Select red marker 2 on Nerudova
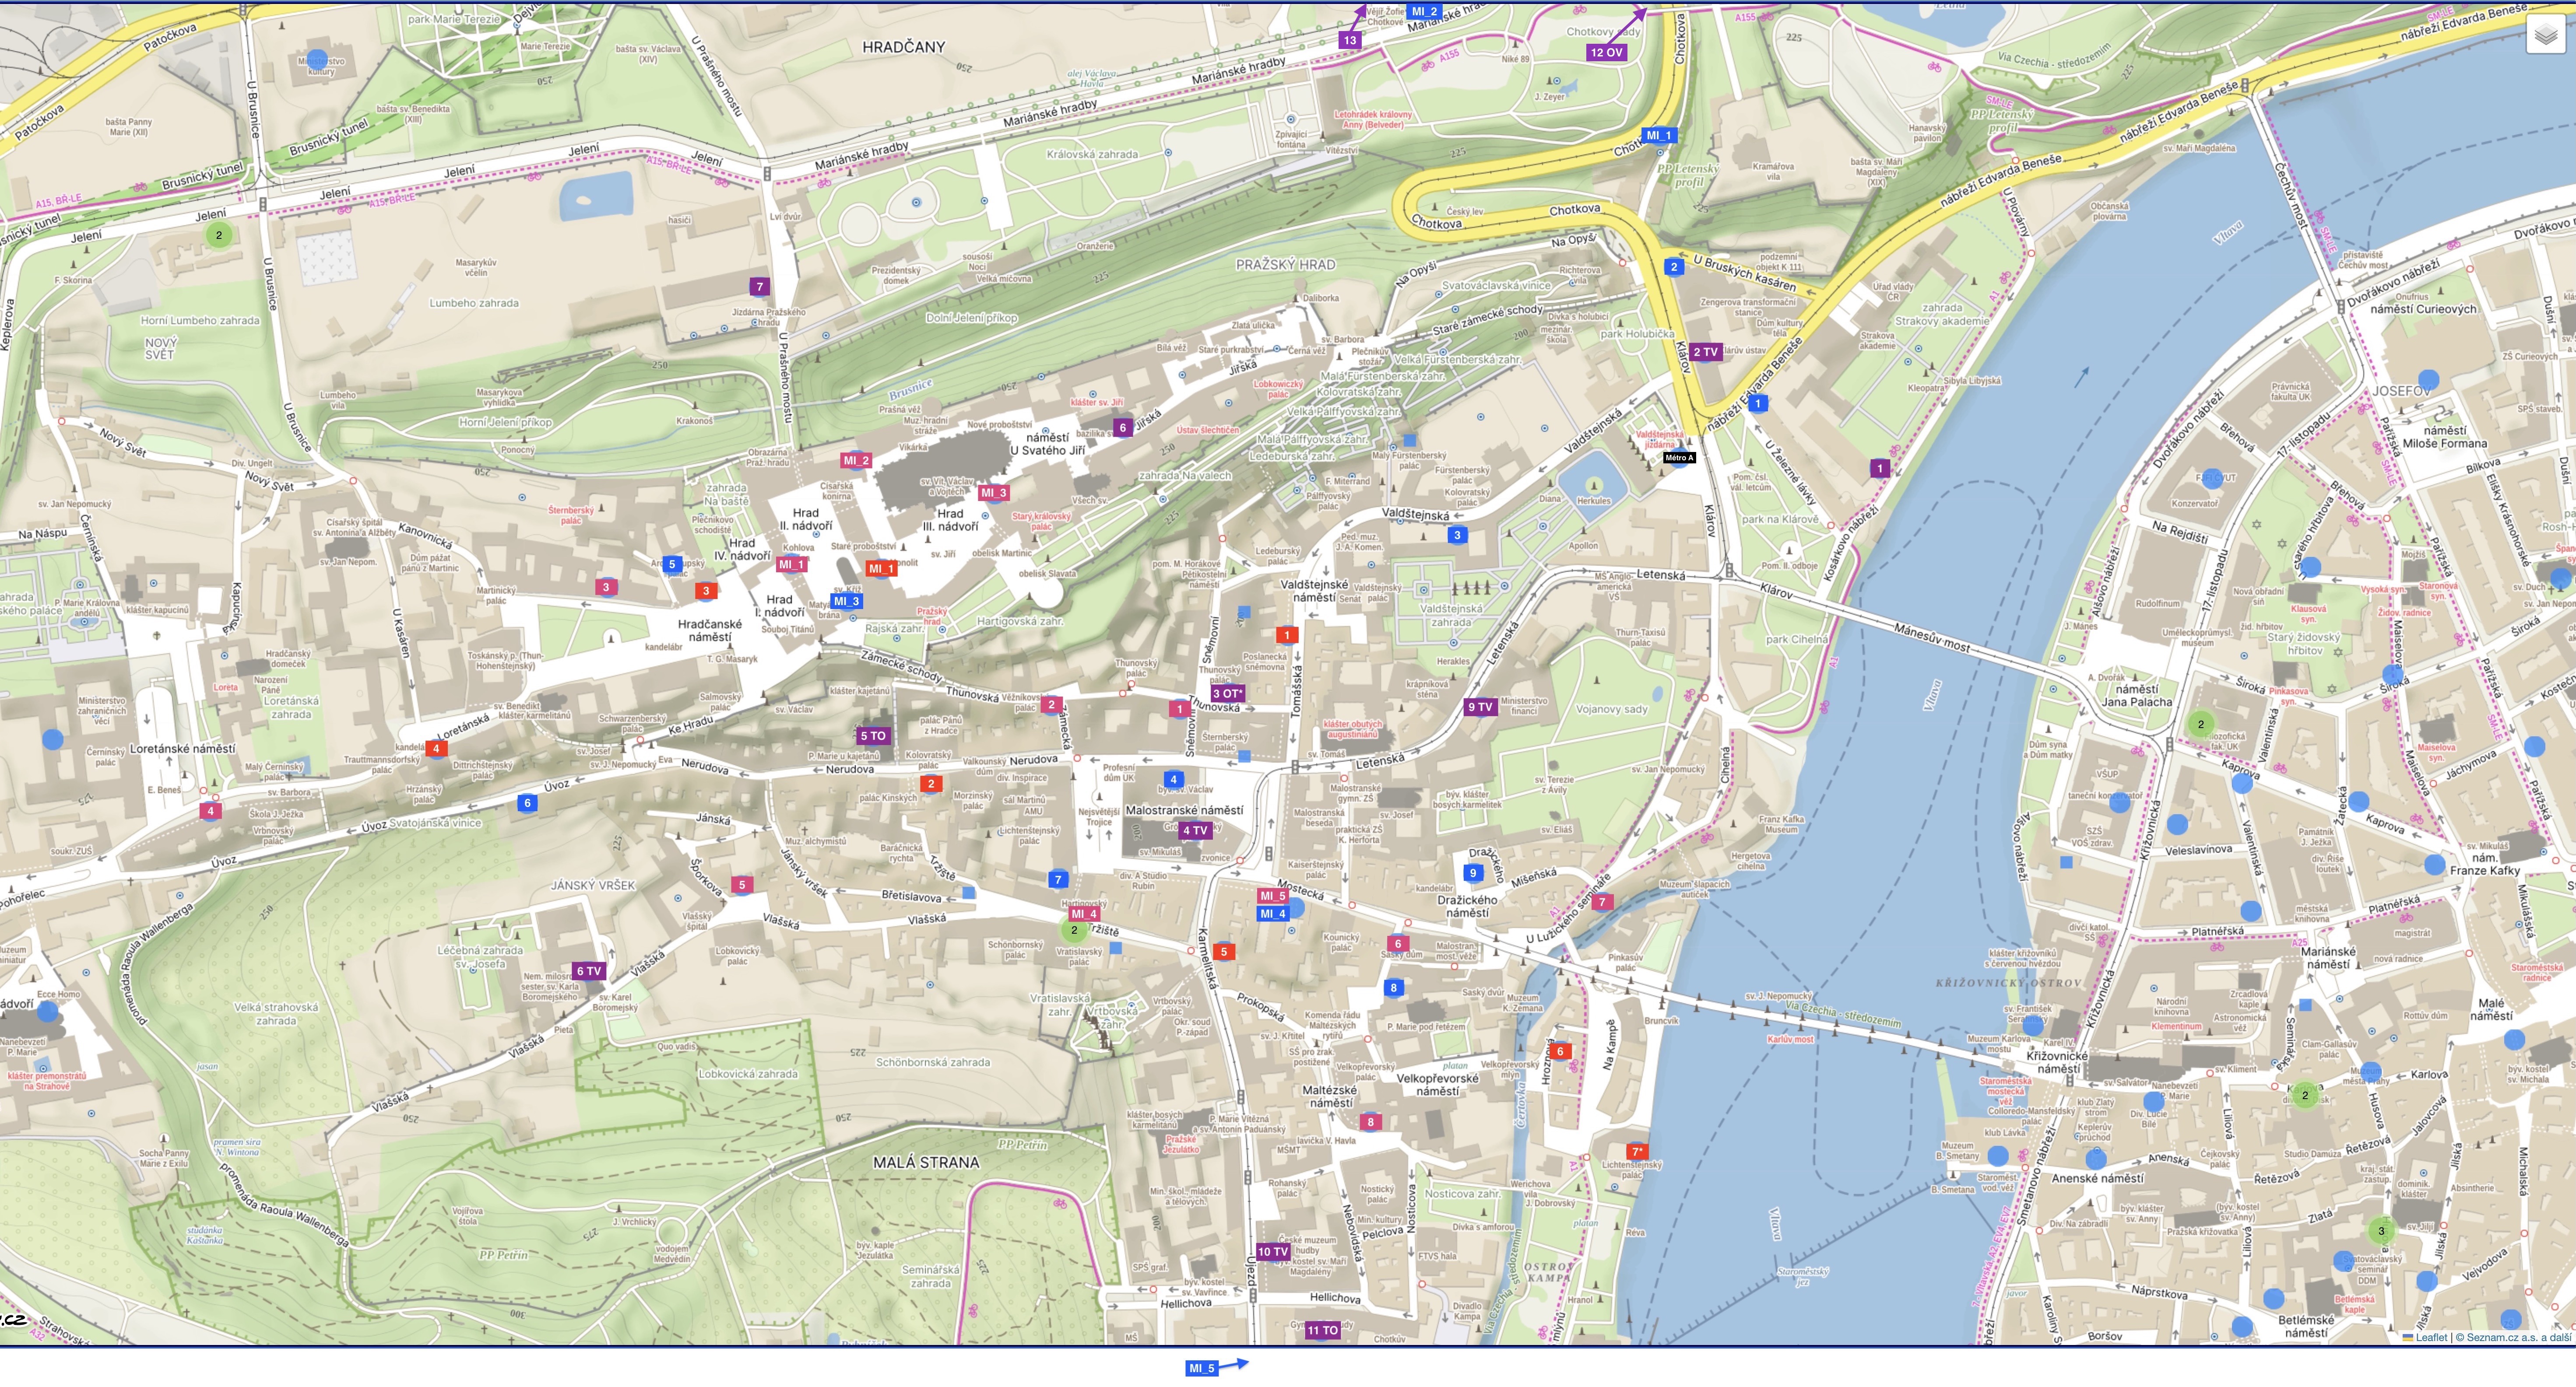This screenshot has width=2576, height=1387. [931, 784]
